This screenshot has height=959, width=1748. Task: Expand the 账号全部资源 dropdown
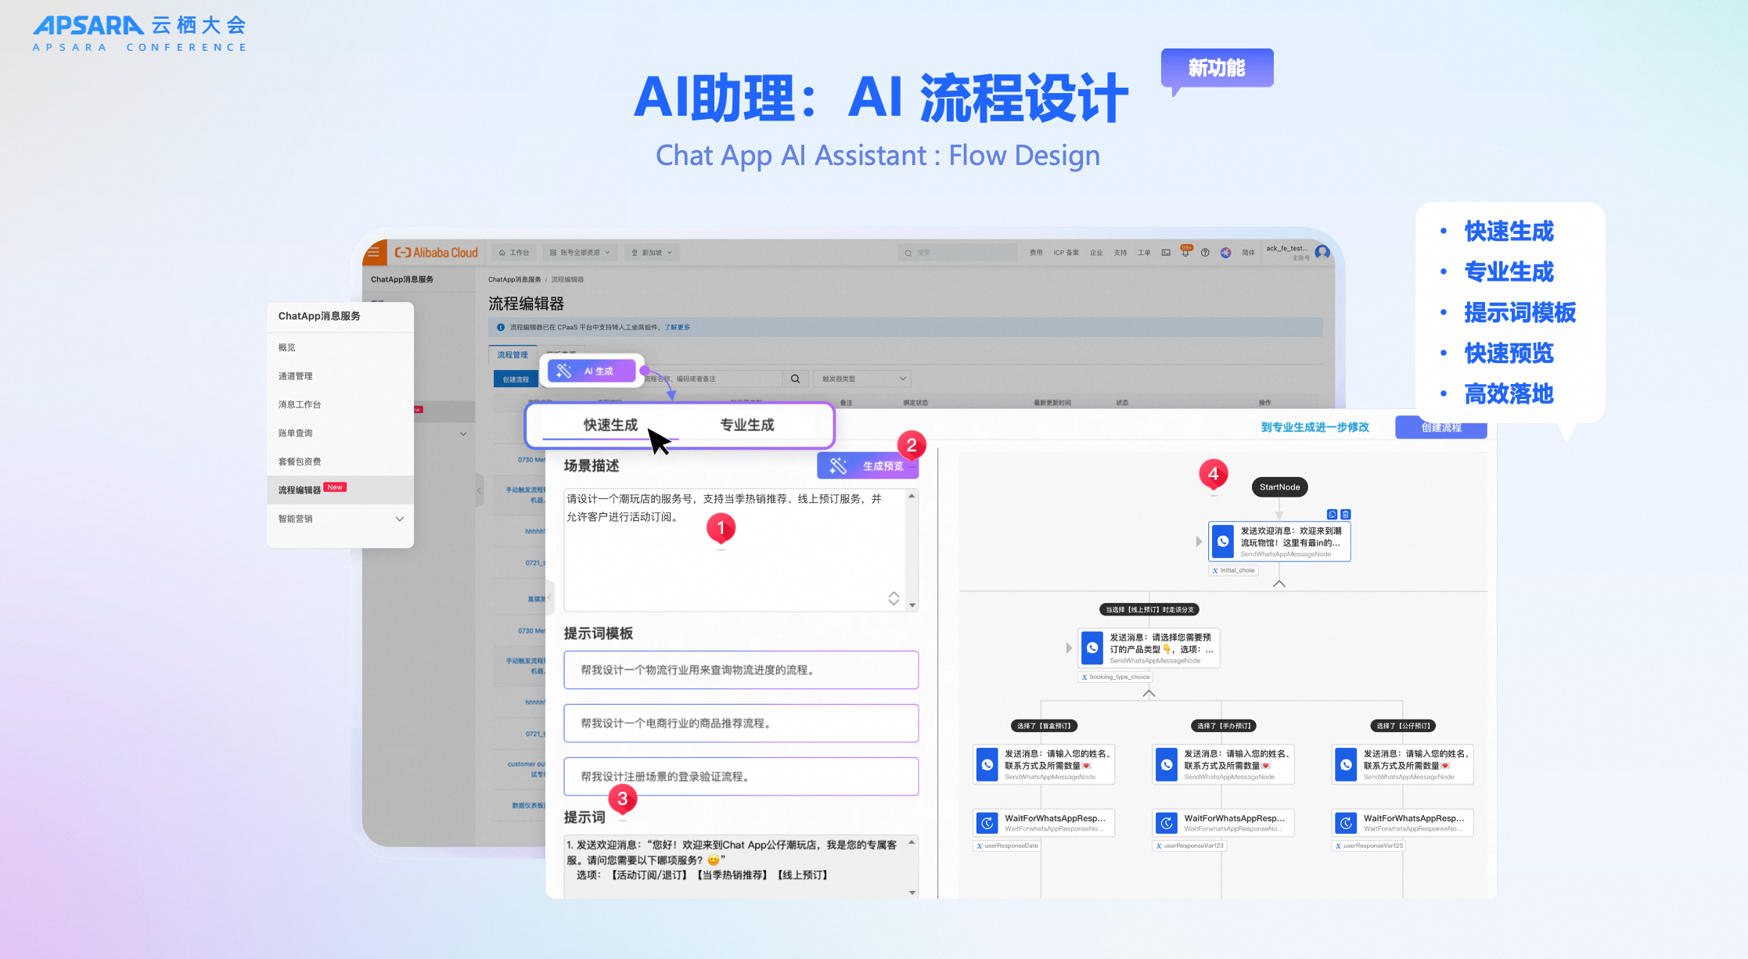(x=580, y=253)
